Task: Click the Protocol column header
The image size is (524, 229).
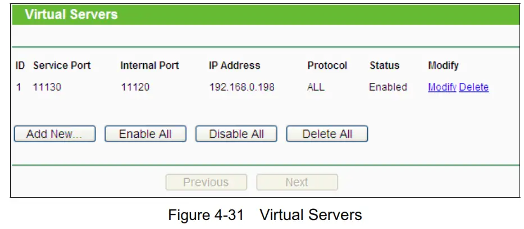Action: 327,66
